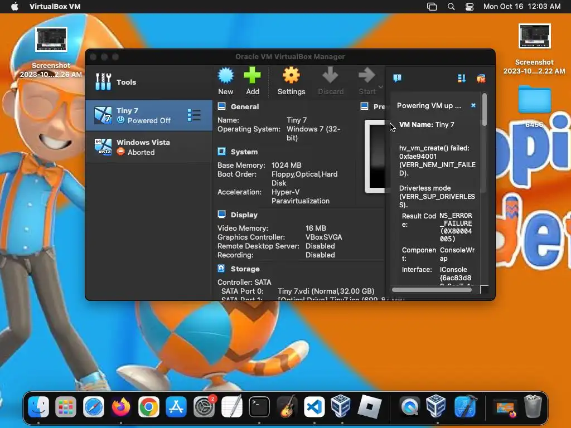Click the hv_vm_create() failed error text
Viewport: 571px width, 428px height.
point(437,160)
